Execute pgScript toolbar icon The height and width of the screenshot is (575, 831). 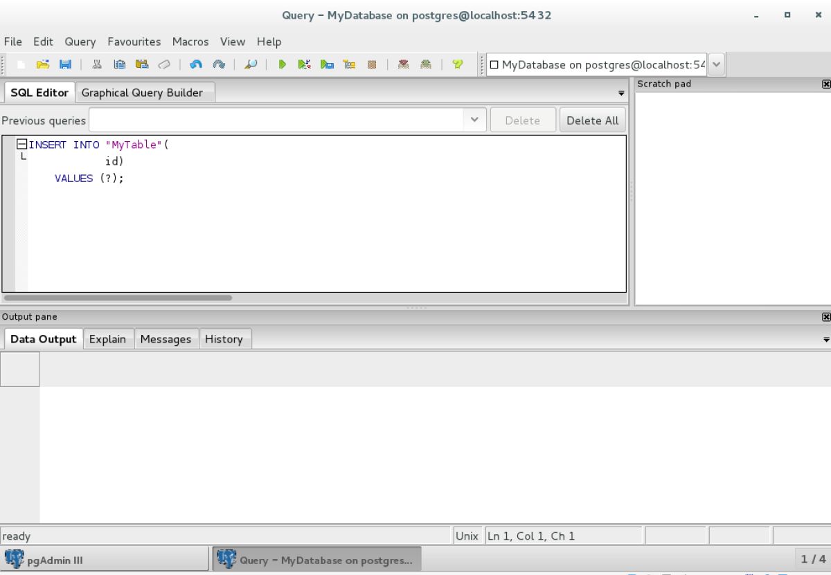point(304,64)
